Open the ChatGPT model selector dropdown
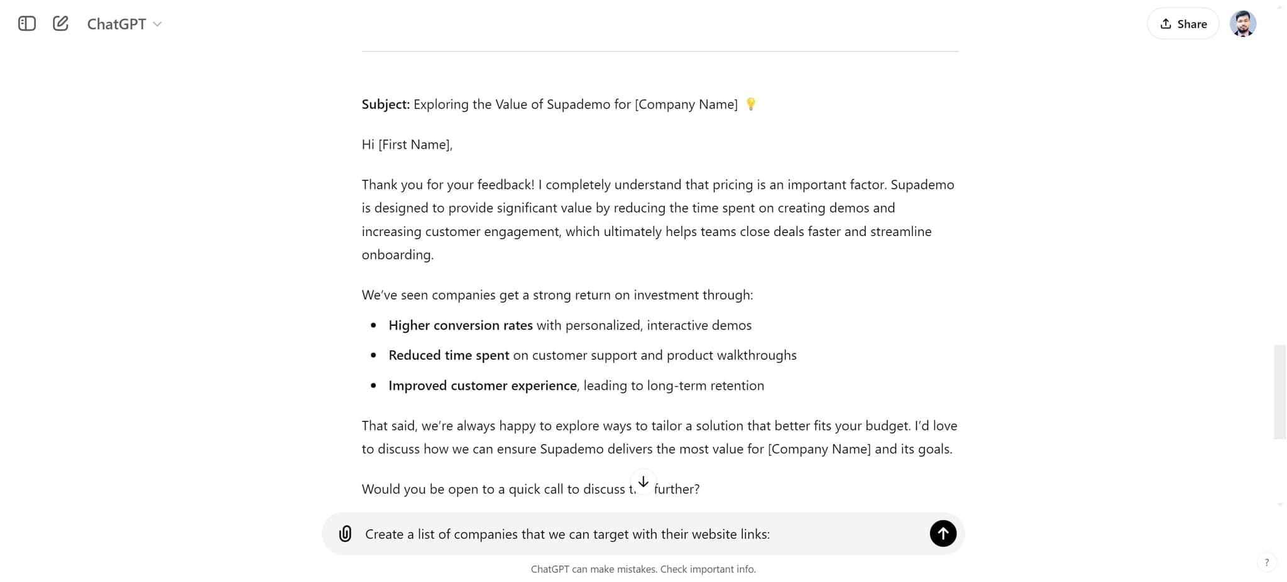Image resolution: width=1287 pixels, height=582 pixels. point(124,24)
